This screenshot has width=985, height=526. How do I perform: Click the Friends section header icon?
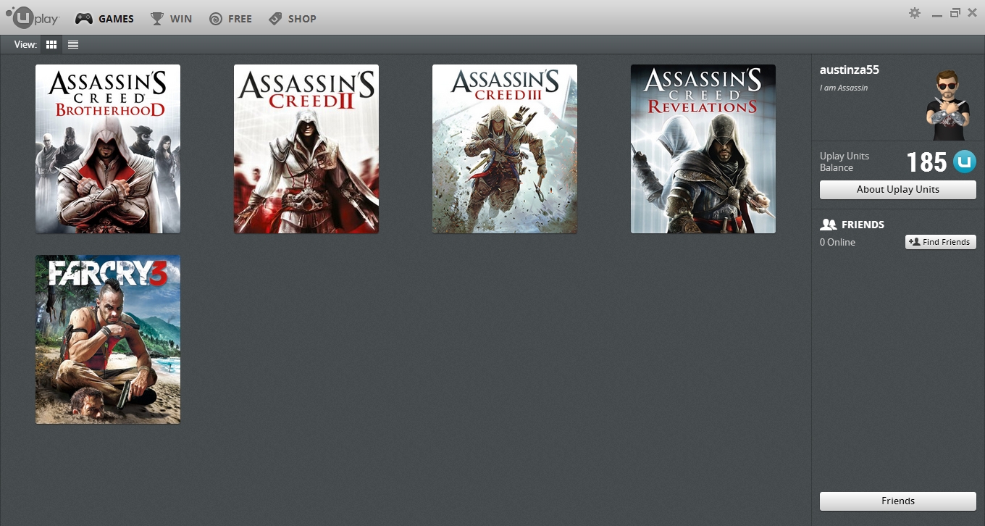828,225
